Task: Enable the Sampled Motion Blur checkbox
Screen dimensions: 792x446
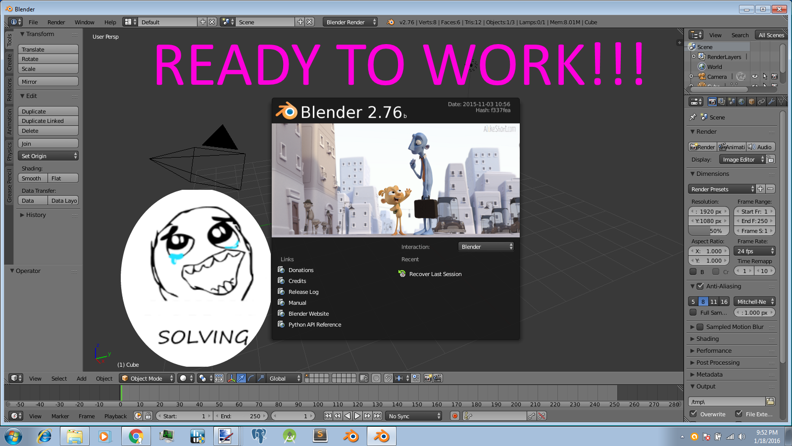Action: click(x=700, y=327)
